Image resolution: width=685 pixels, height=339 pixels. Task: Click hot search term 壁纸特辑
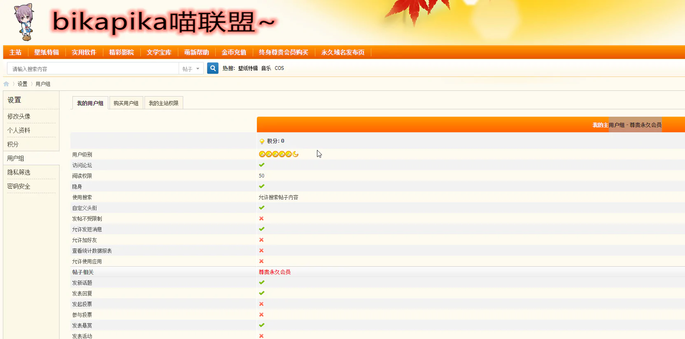point(248,68)
